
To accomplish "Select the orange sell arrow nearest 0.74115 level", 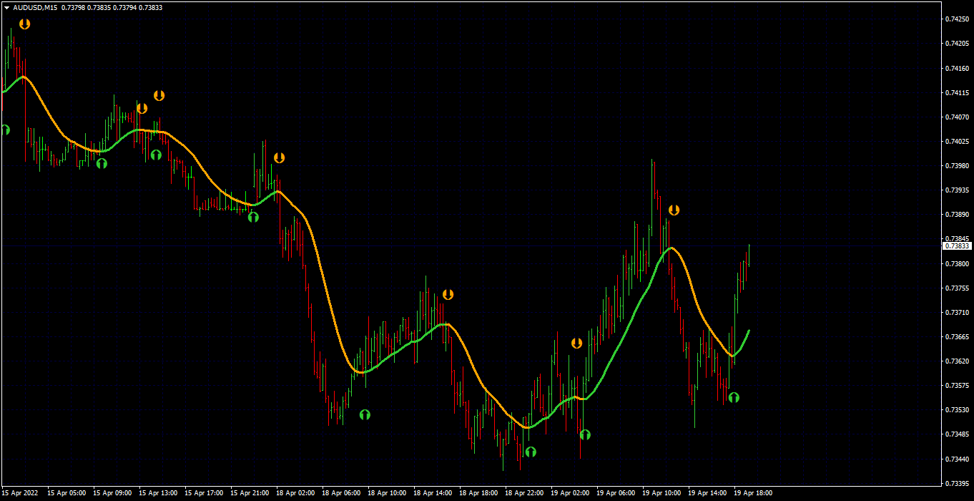I will [159, 95].
